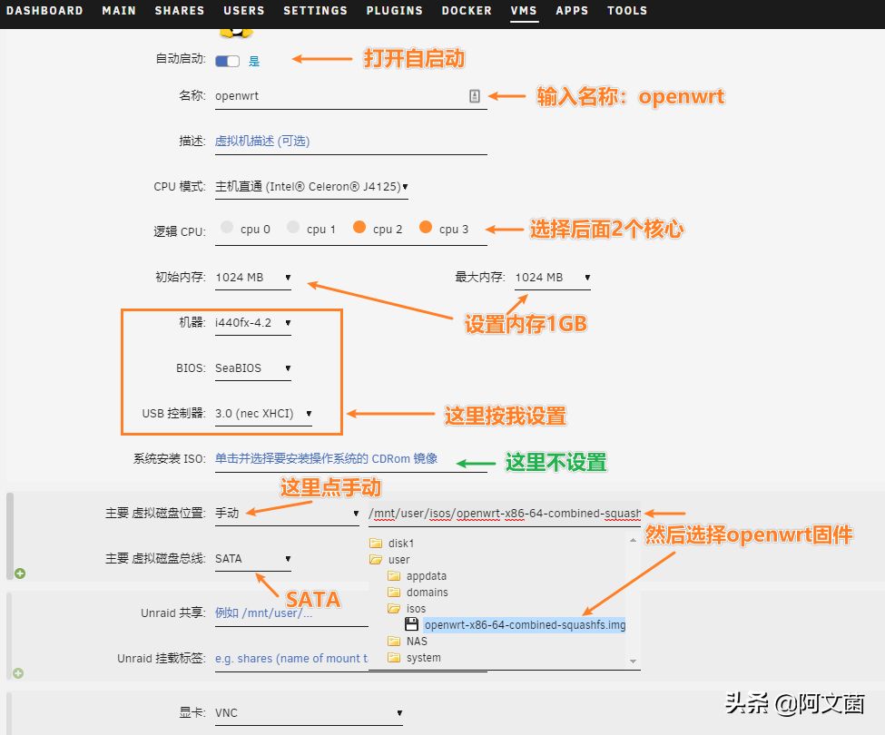Deselect the cpu 2 core
This screenshot has height=735, width=885.
point(359,228)
